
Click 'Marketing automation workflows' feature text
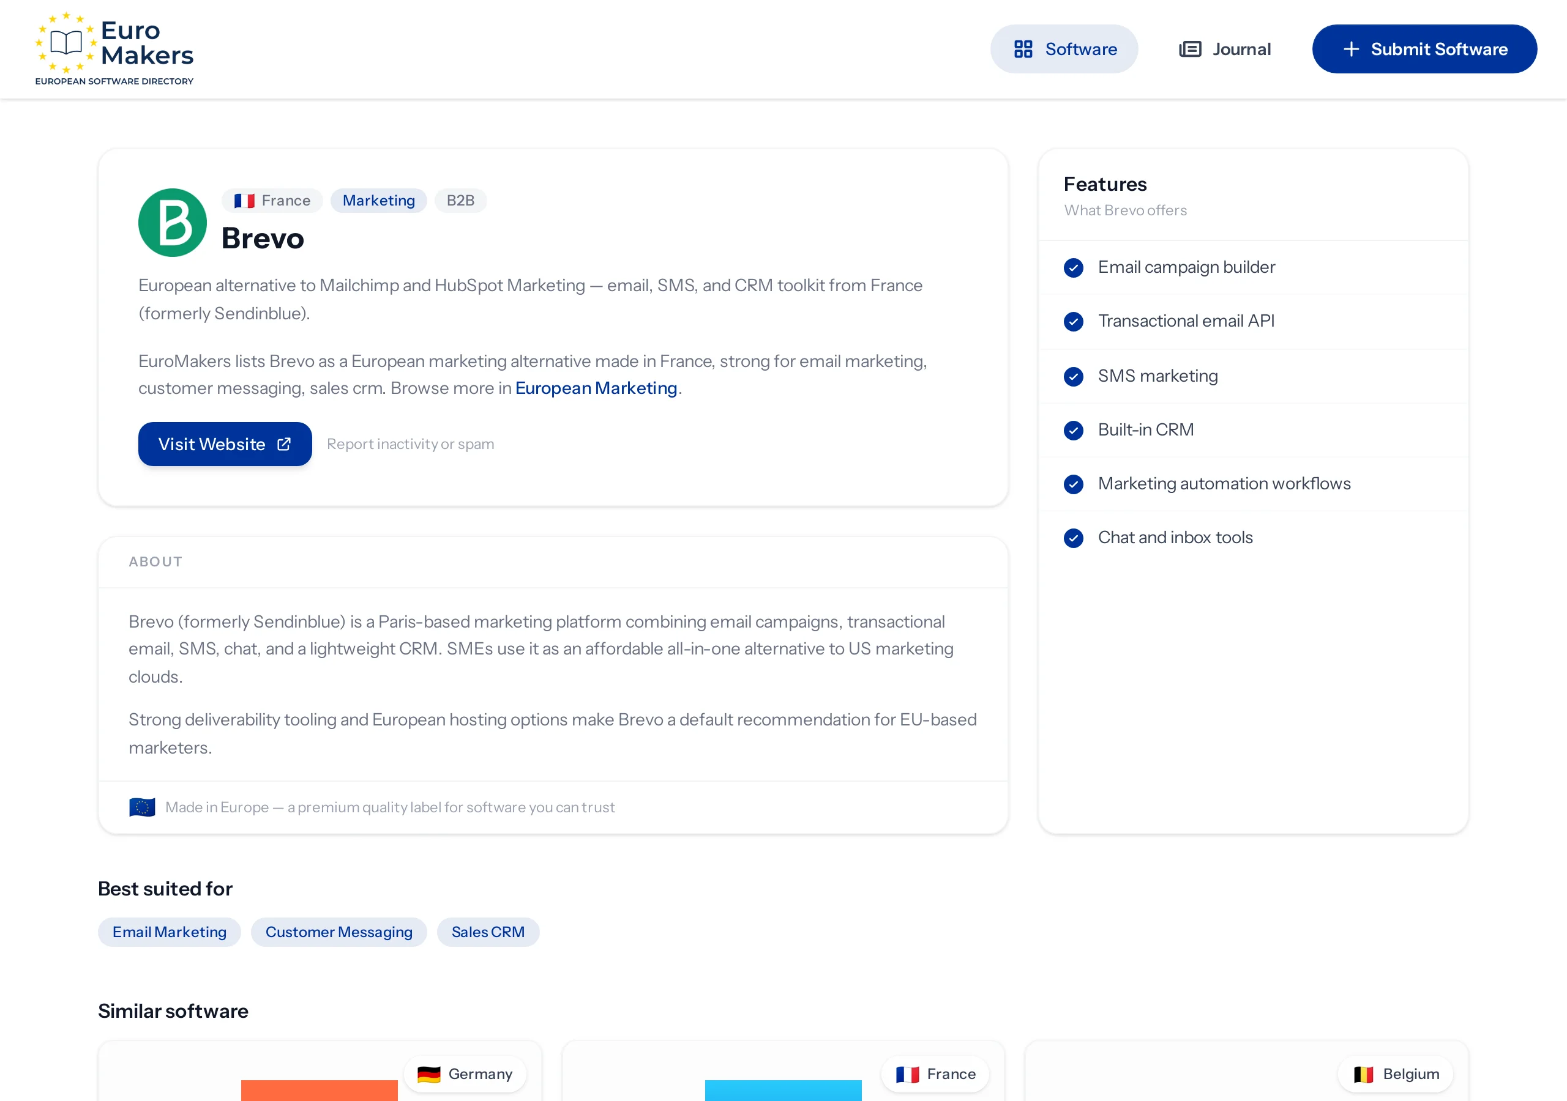1224,484
